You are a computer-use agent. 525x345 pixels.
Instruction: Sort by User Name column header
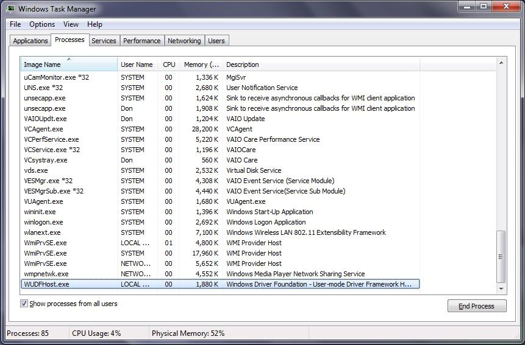click(137, 64)
